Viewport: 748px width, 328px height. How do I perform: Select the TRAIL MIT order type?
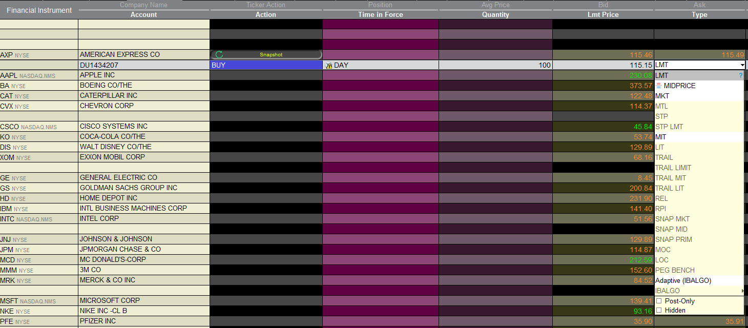coord(699,178)
